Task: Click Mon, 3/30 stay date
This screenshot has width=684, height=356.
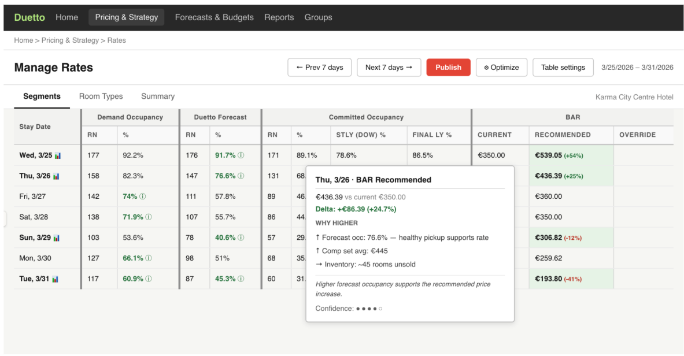Action: click(x=35, y=258)
